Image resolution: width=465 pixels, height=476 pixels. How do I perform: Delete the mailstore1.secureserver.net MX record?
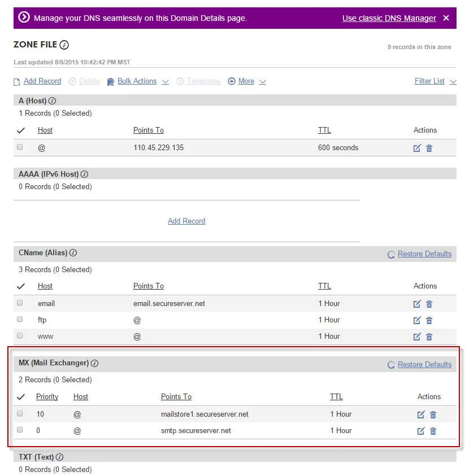[x=433, y=414]
